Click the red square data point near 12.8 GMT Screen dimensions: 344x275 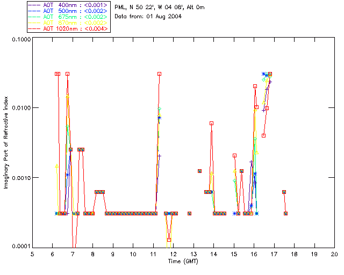click(x=190, y=213)
